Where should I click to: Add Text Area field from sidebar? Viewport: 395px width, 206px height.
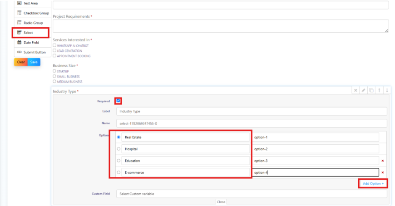coord(33,3)
